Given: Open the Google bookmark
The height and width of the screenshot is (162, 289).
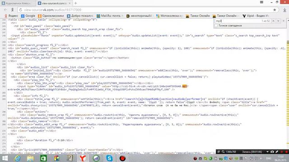Looking at the screenshot, I should point(28,16).
